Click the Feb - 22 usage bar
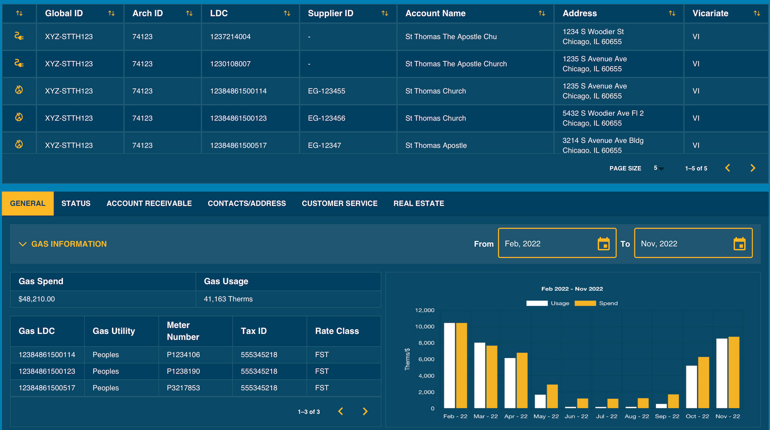This screenshot has height=430, width=770. coord(450,365)
